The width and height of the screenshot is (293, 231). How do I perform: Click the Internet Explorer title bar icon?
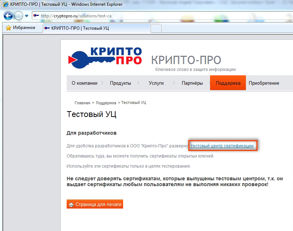(5, 4)
